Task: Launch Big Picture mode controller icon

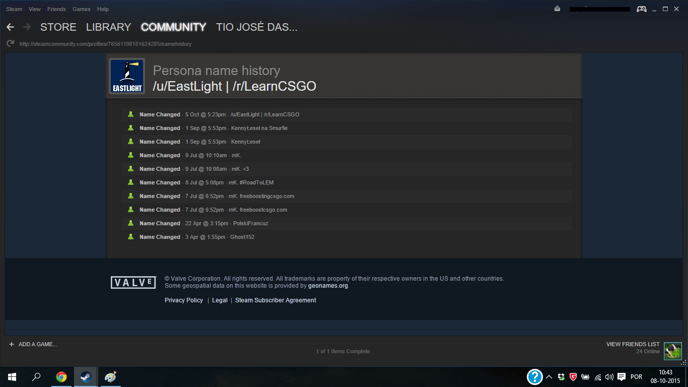Action: [641, 9]
